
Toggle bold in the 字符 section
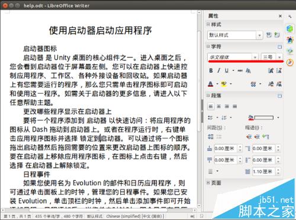(x=211, y=71)
